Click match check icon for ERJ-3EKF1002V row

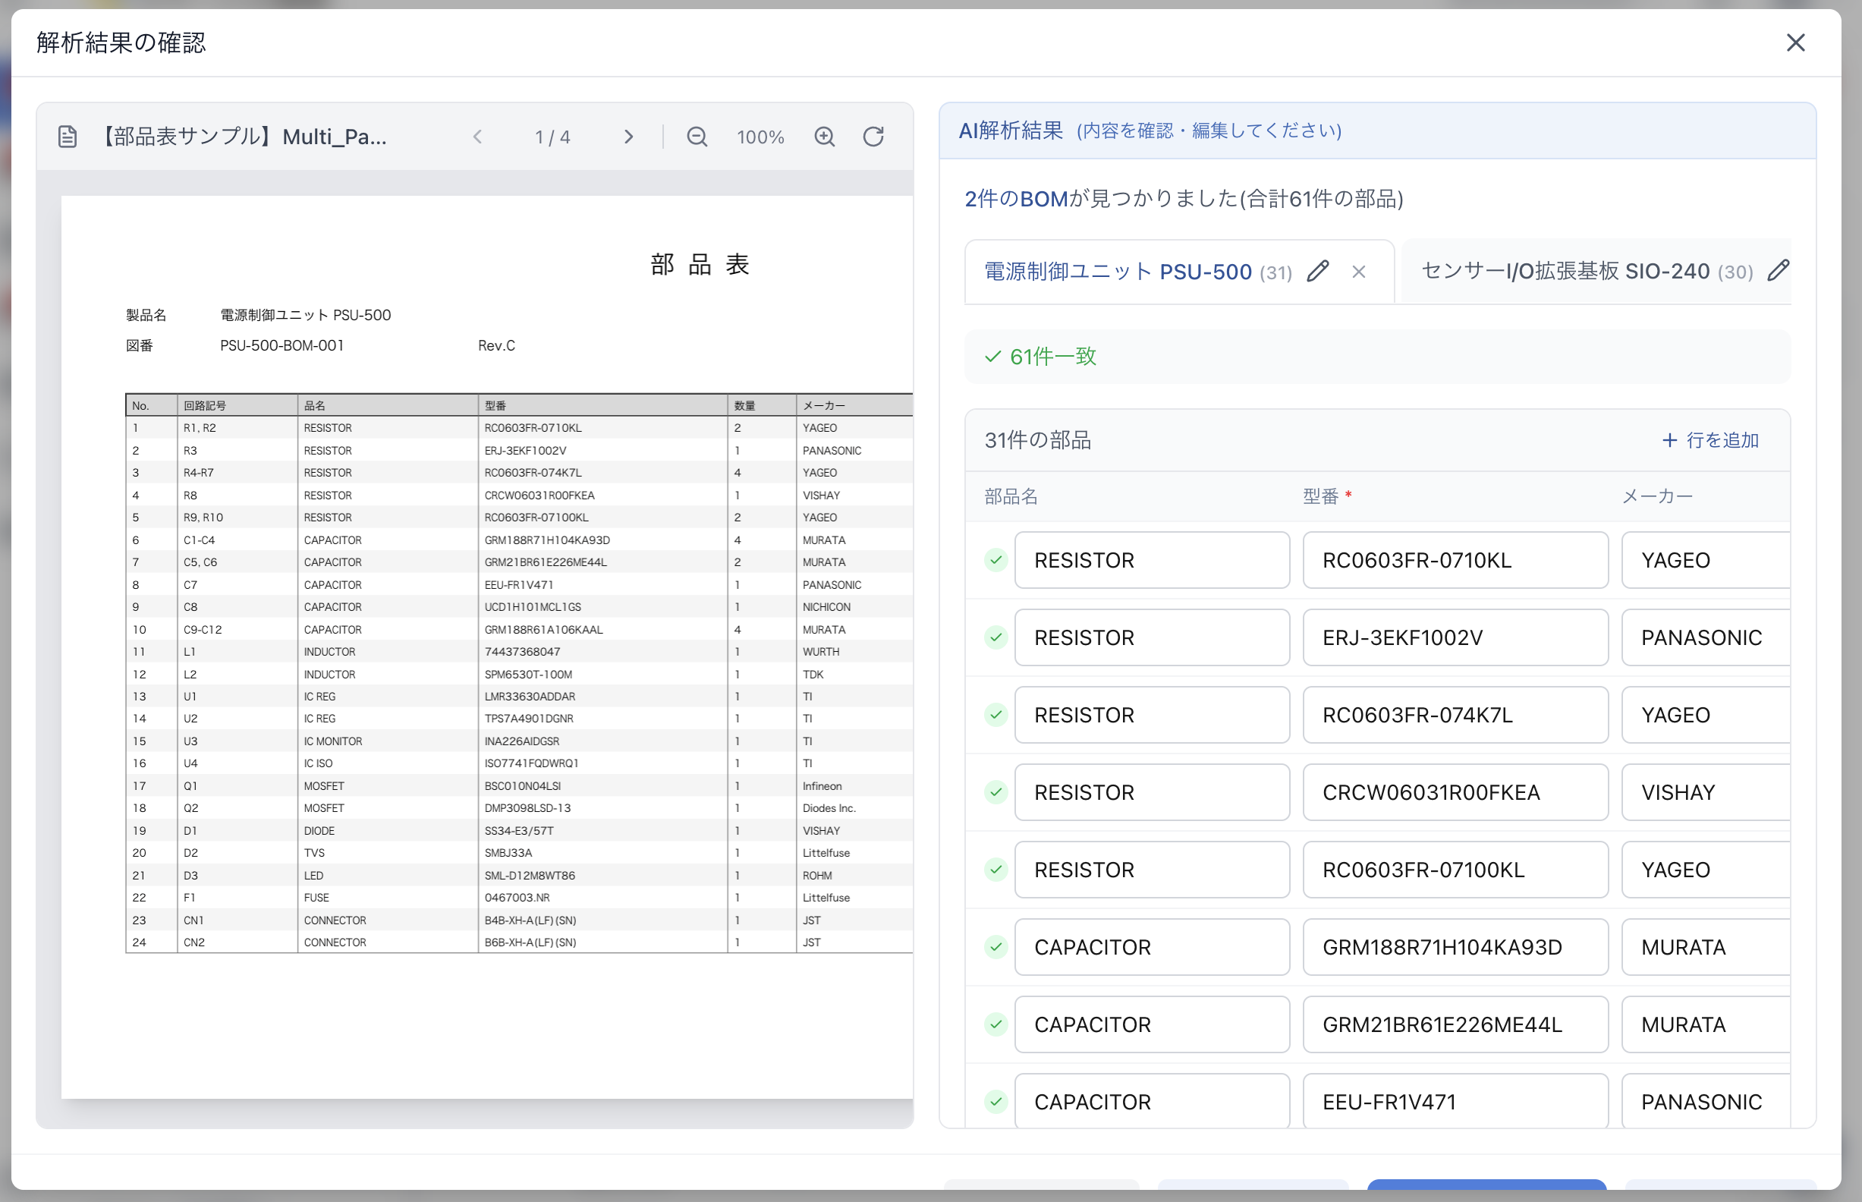pyautogui.click(x=995, y=637)
